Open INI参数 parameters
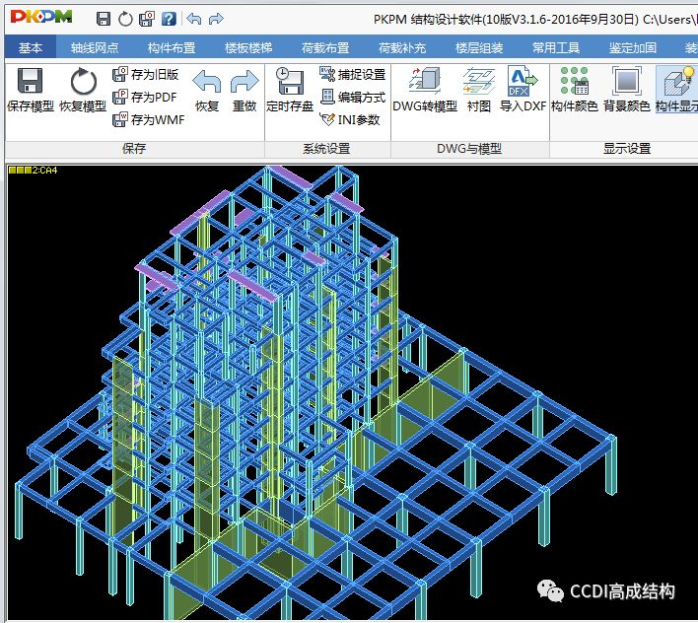This screenshot has width=698, height=623. (350, 119)
